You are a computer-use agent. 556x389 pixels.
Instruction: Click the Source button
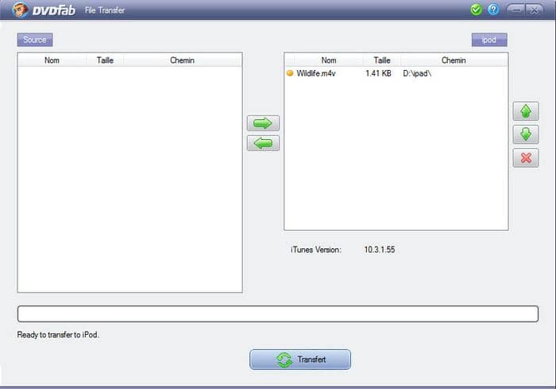coord(35,40)
